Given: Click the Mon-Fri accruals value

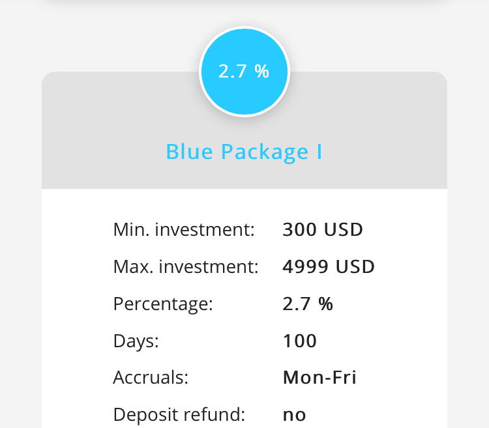Looking at the screenshot, I should 319,378.
